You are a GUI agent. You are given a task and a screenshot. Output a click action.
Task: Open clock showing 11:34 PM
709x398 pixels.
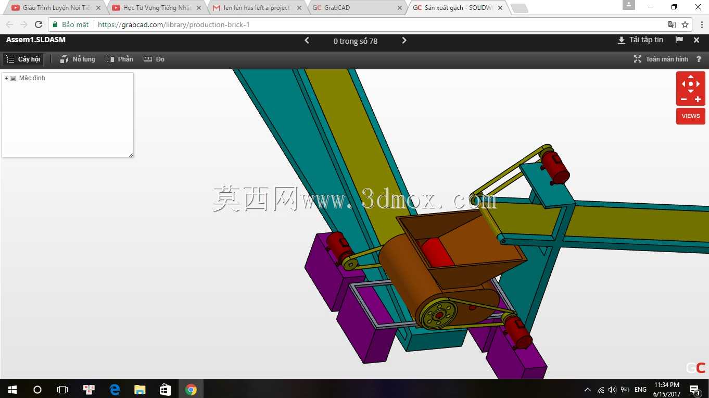tap(667, 389)
